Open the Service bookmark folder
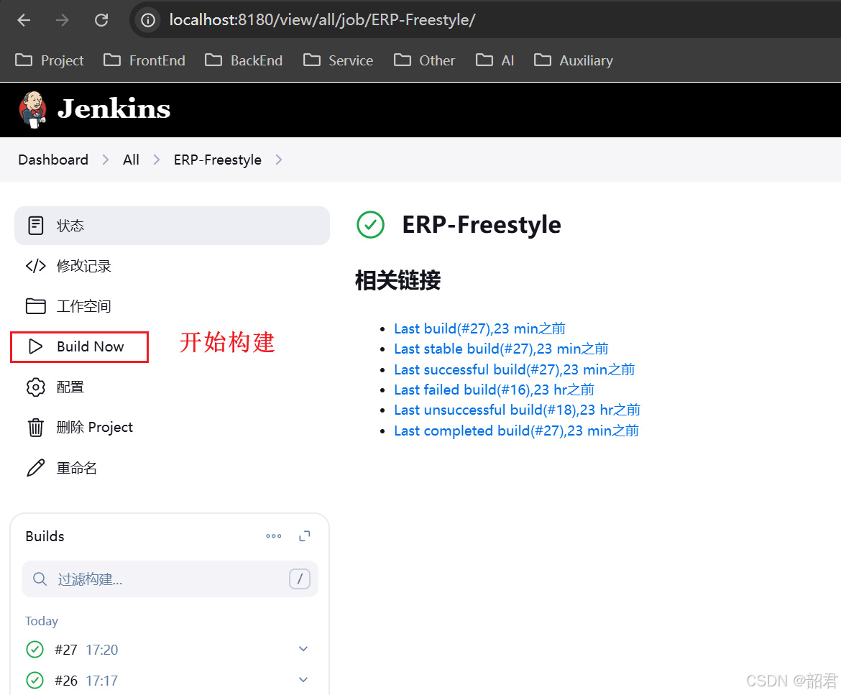The image size is (841, 695). [x=338, y=60]
